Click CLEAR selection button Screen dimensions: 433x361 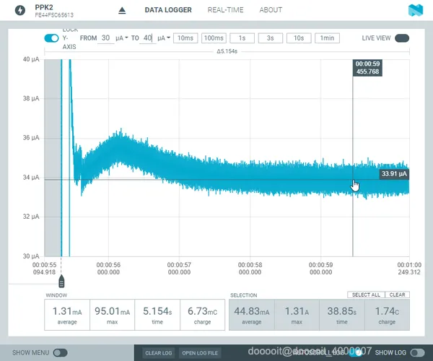(398, 295)
